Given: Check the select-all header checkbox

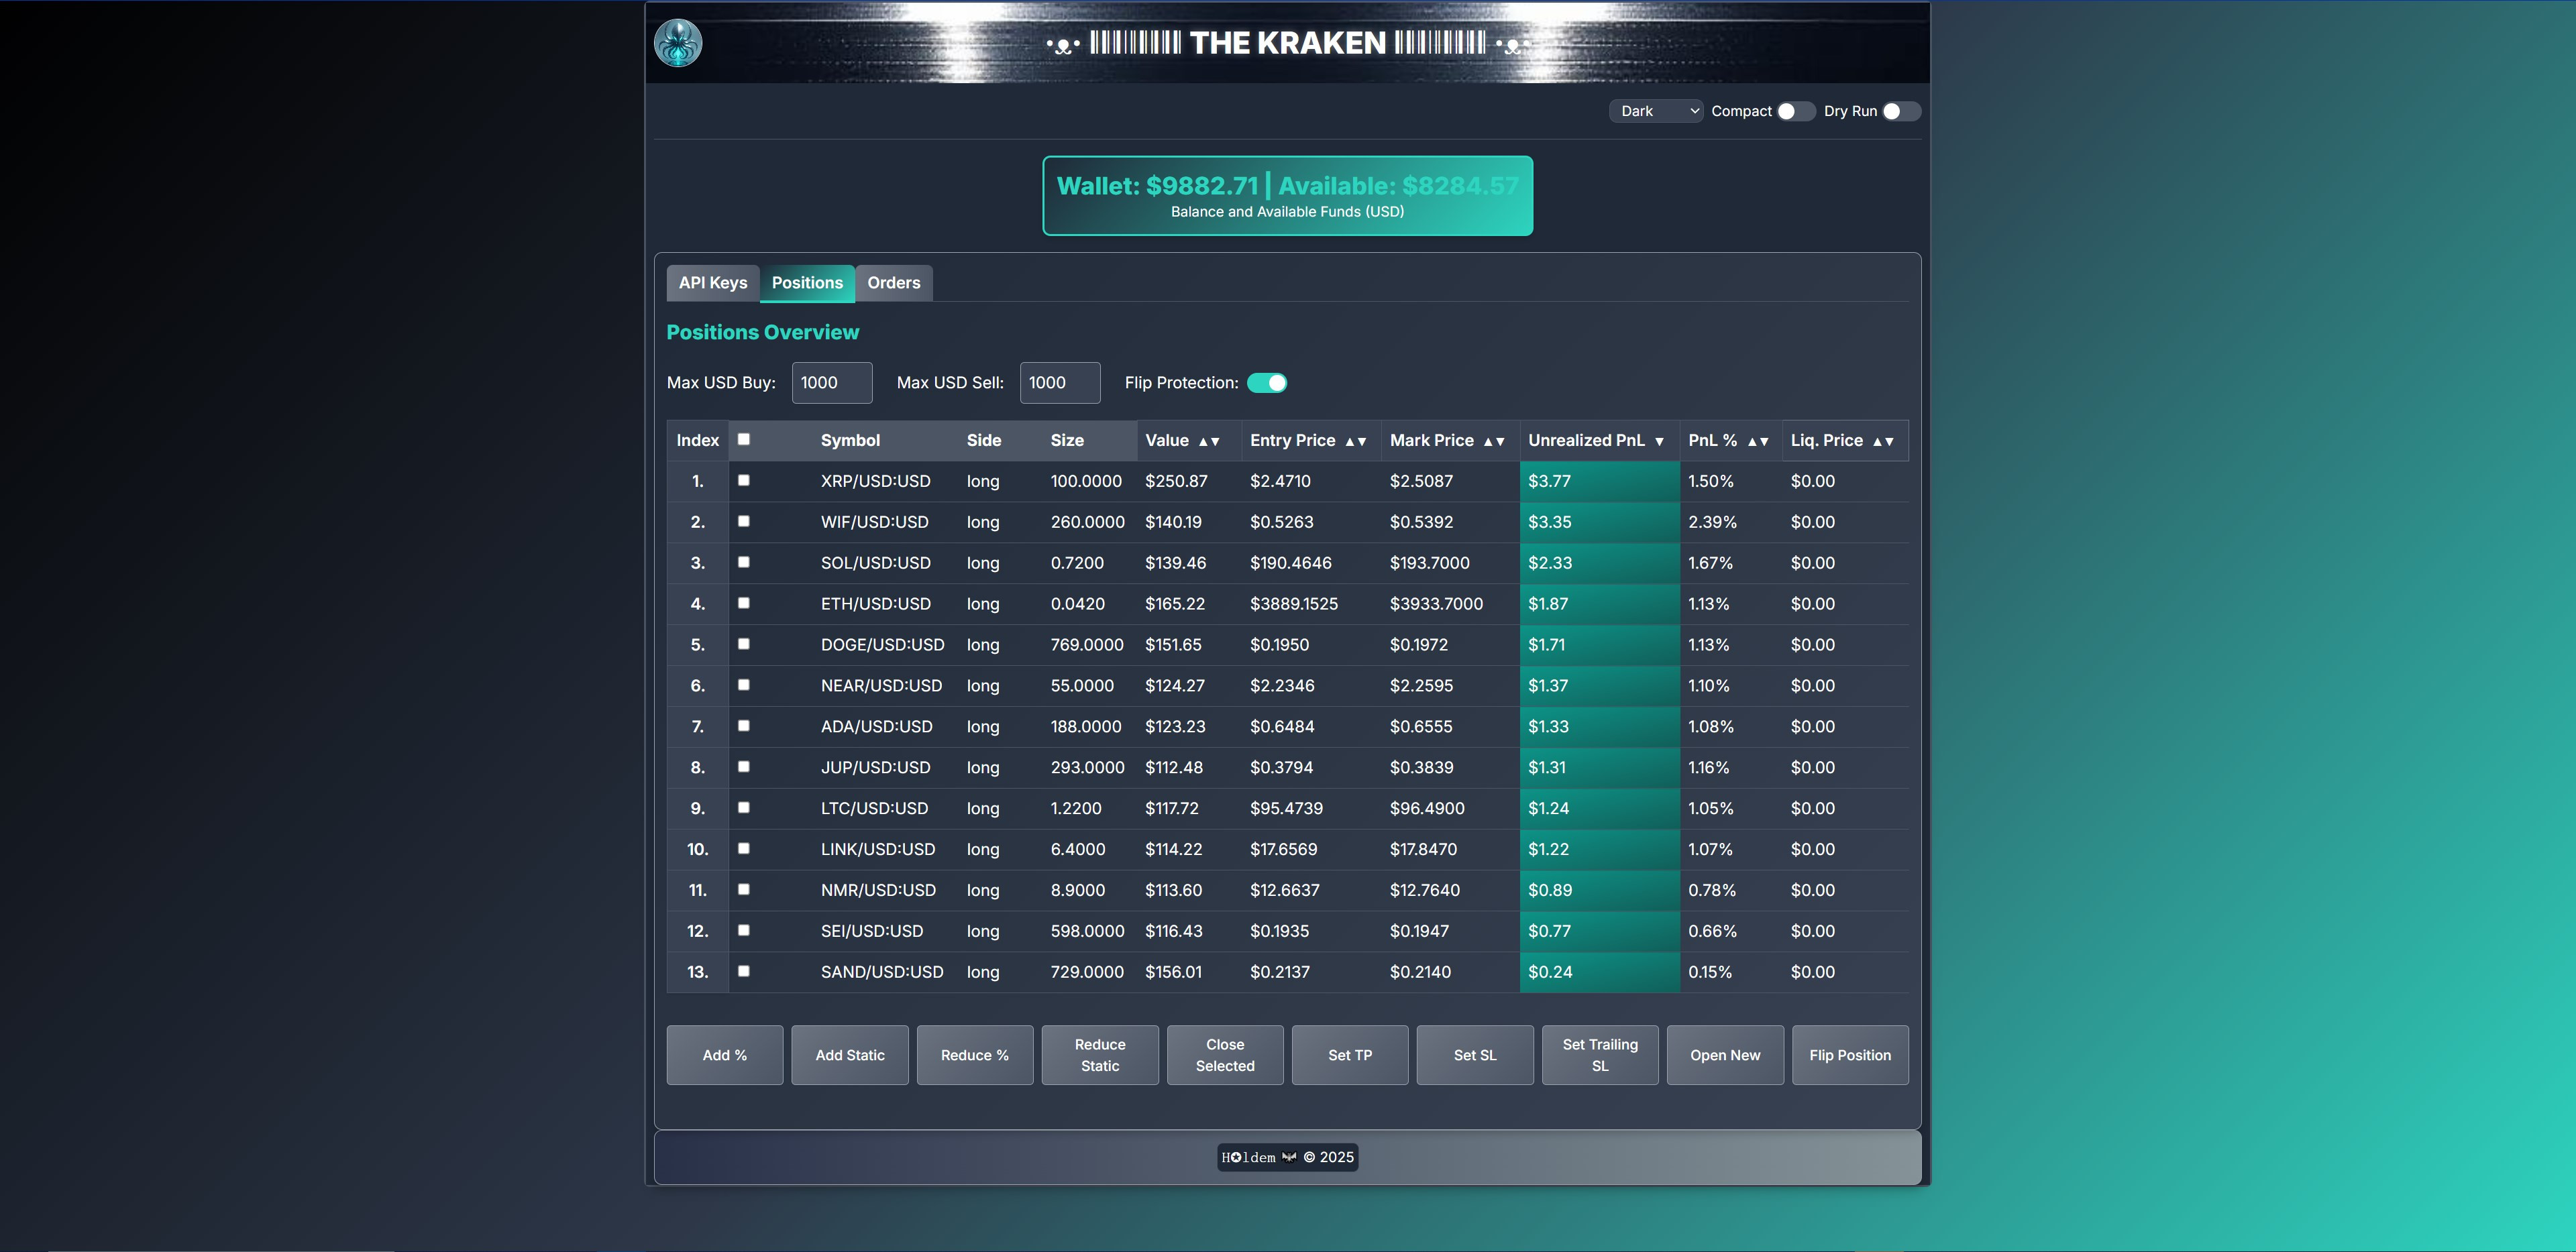Looking at the screenshot, I should pyautogui.click(x=744, y=439).
